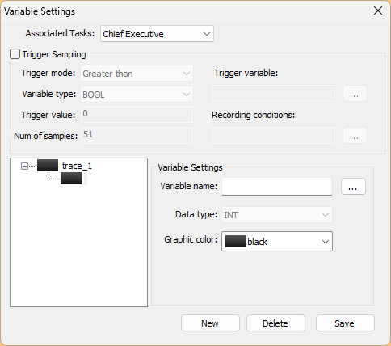391x346 pixels.
Task: Close the Variable Settings dialog
Action: [378, 11]
